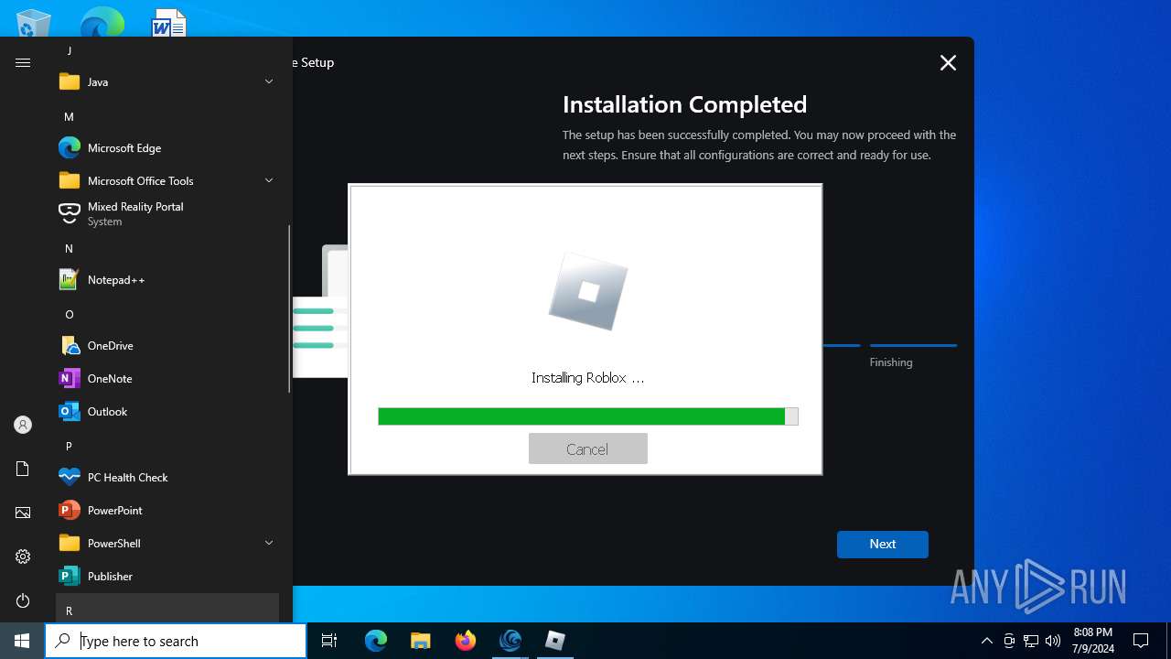Image resolution: width=1171 pixels, height=659 pixels.
Task: Click the Roblox installation progress bar
Action: (x=587, y=416)
